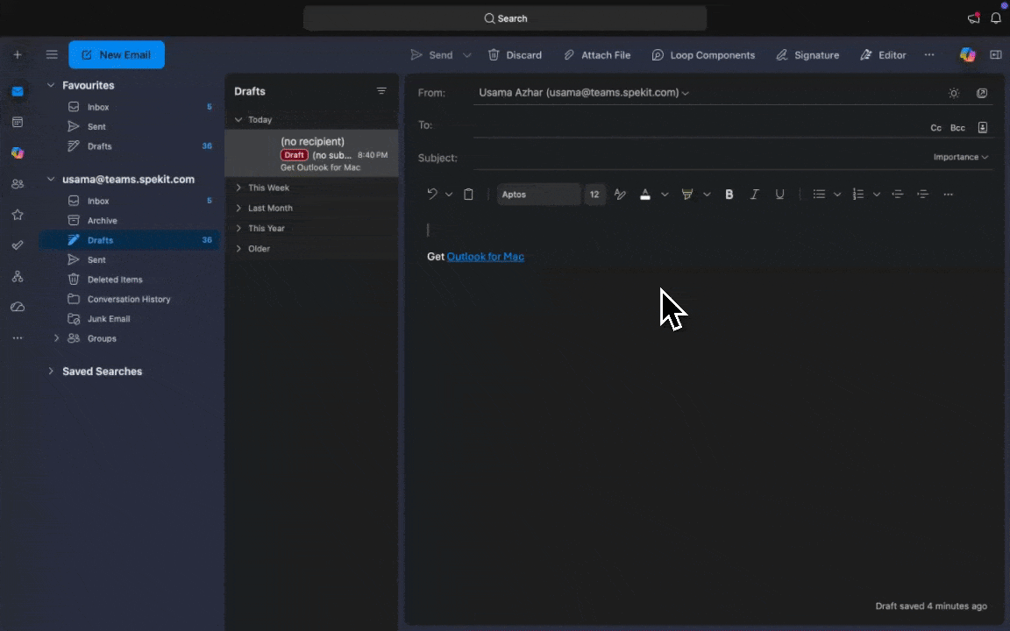Screen dimensions: 1010x631
Task: Click Attach File in toolbar
Action: (x=597, y=55)
